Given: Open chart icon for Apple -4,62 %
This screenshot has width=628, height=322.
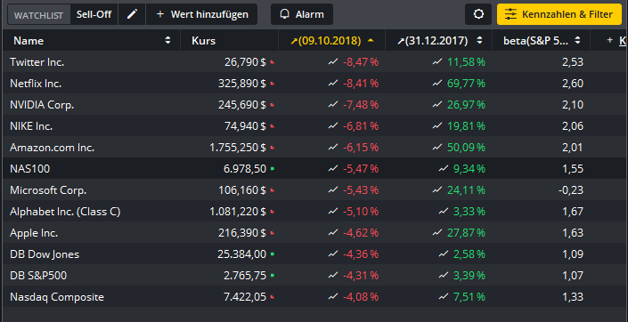Looking at the screenshot, I should click(x=333, y=233).
